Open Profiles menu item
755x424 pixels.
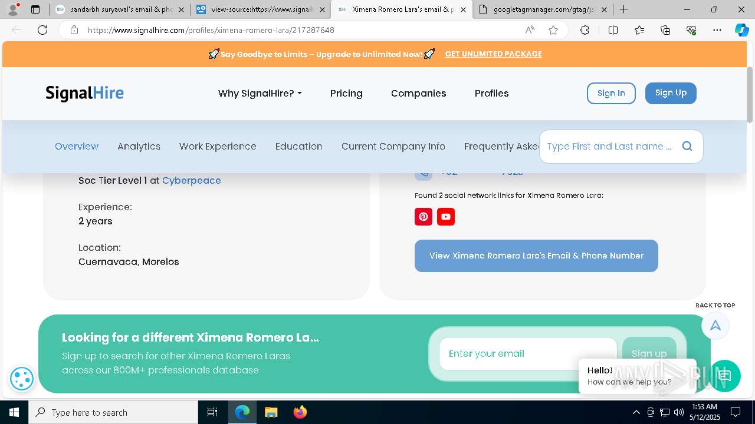coord(491,93)
